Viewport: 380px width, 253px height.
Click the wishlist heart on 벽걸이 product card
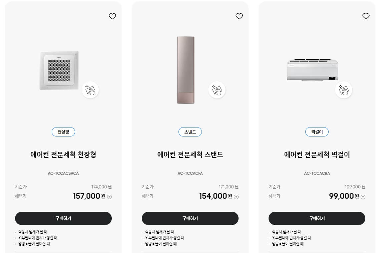tap(366, 16)
